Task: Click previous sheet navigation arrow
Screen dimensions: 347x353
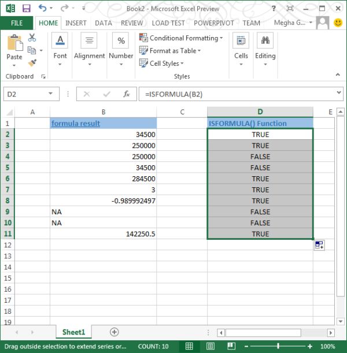Action: (x=17, y=332)
